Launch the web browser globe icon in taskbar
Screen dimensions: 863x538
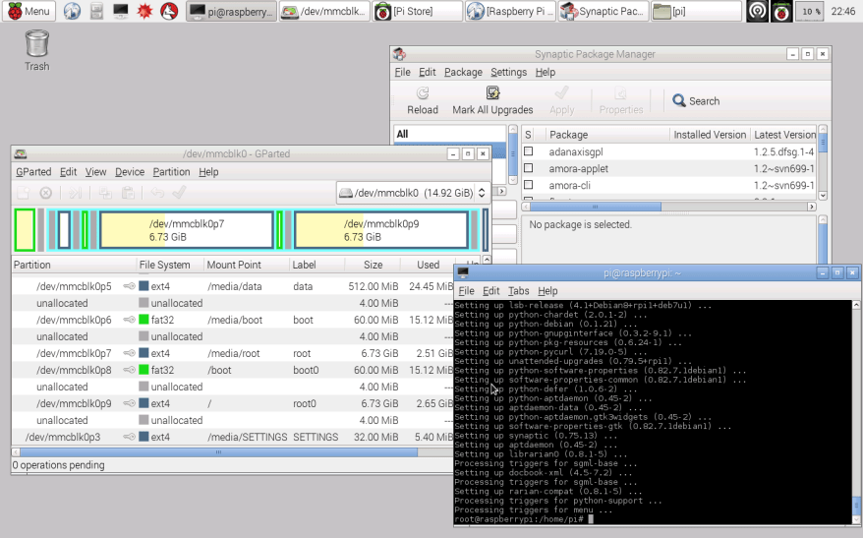(72, 11)
